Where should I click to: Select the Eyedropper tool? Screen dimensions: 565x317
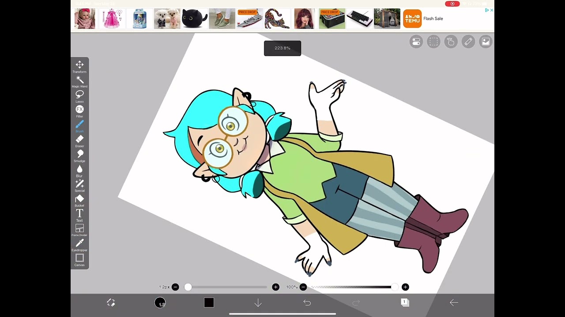pyautogui.click(x=79, y=245)
